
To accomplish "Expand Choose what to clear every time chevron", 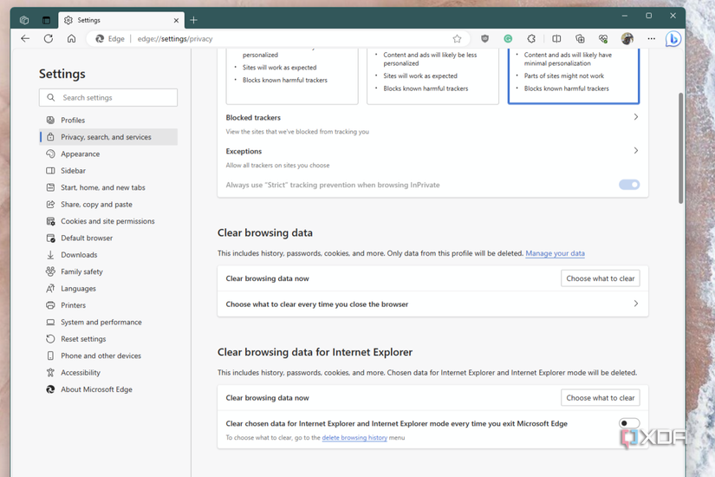I will point(635,304).
